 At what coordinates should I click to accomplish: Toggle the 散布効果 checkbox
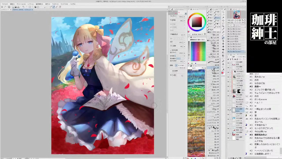(171, 50)
